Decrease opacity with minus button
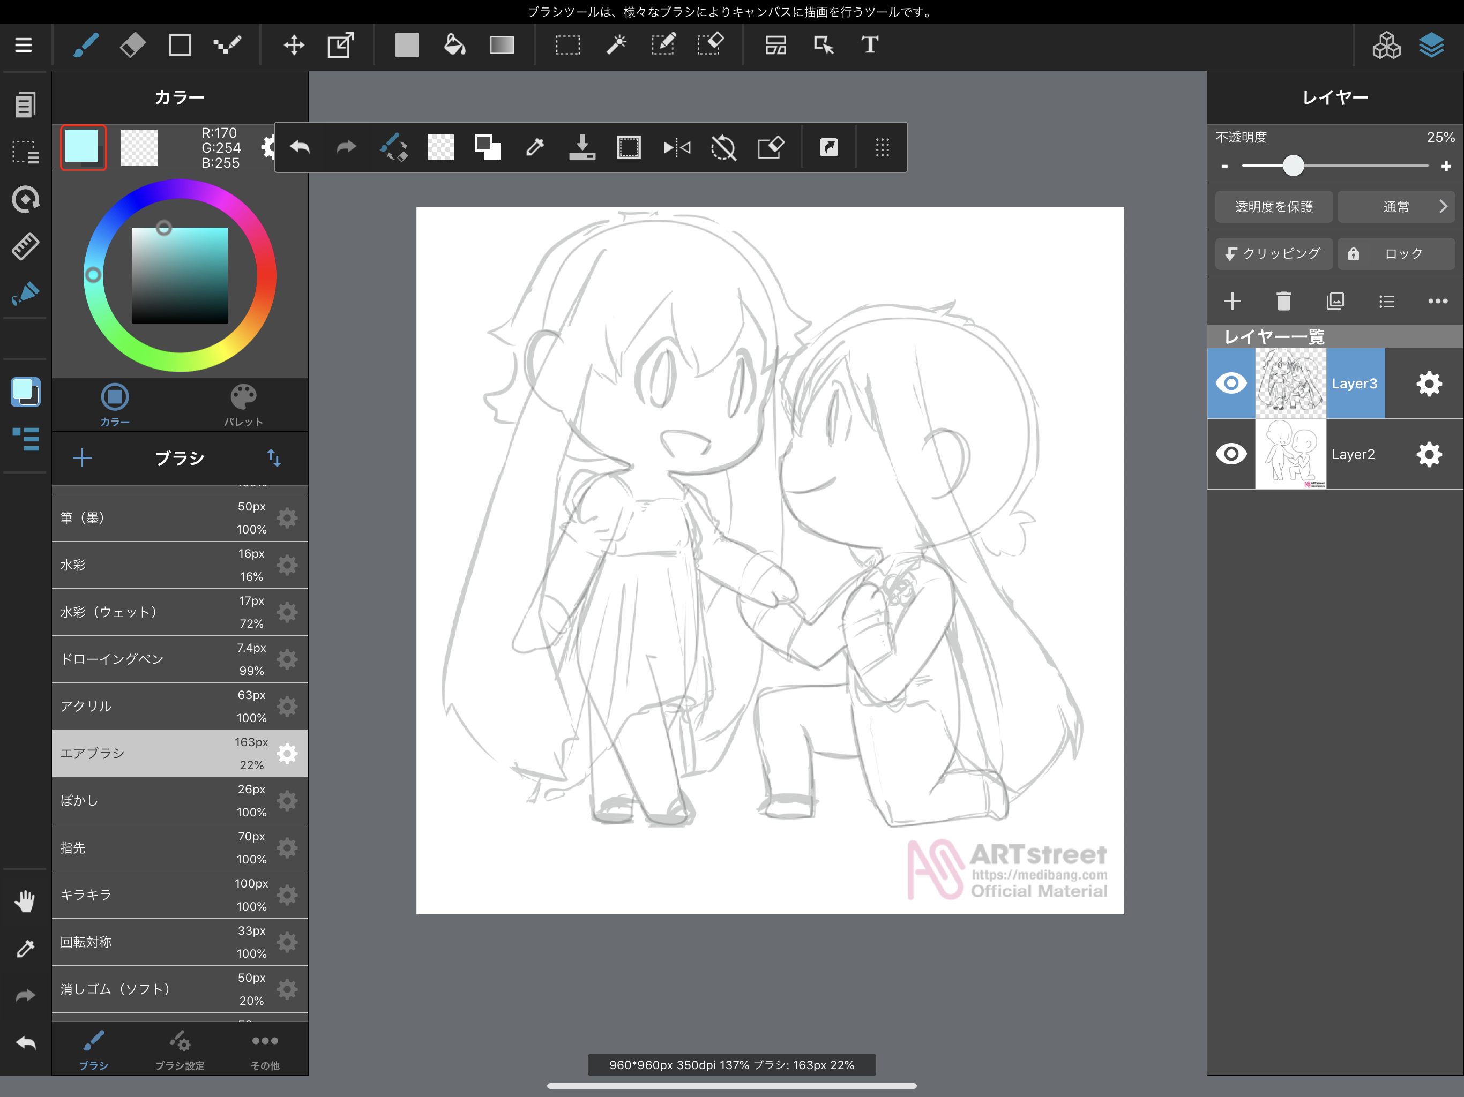The image size is (1464, 1097). pos(1224,166)
